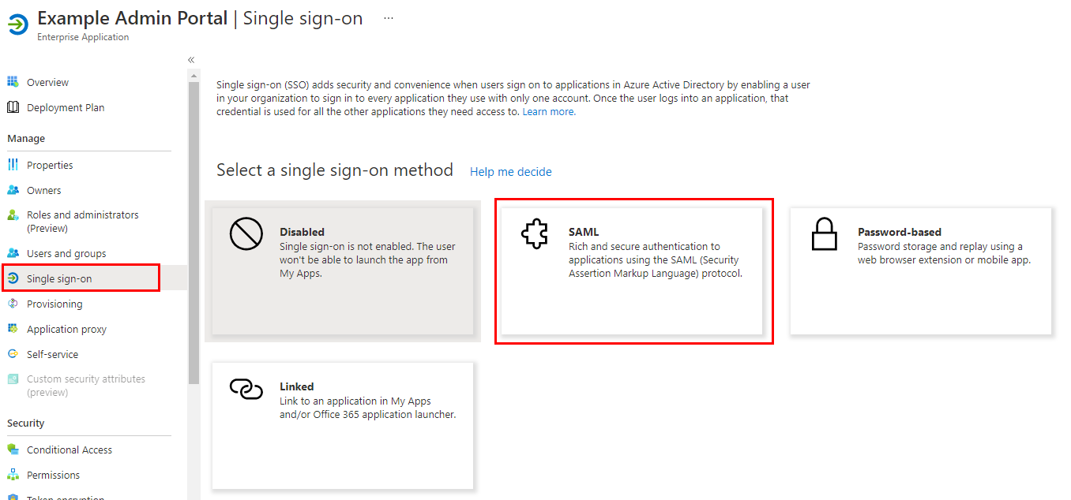Click the sidebar vertical scrollbar

click(194, 233)
